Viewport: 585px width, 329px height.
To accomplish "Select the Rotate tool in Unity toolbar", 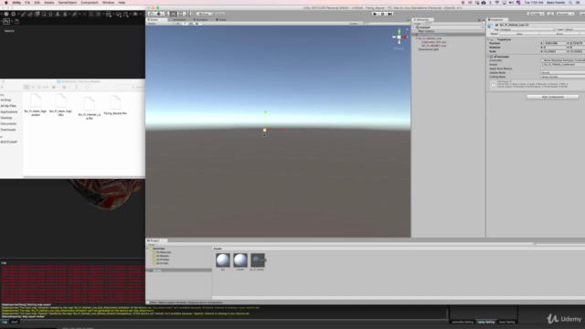I will tap(166, 14).
